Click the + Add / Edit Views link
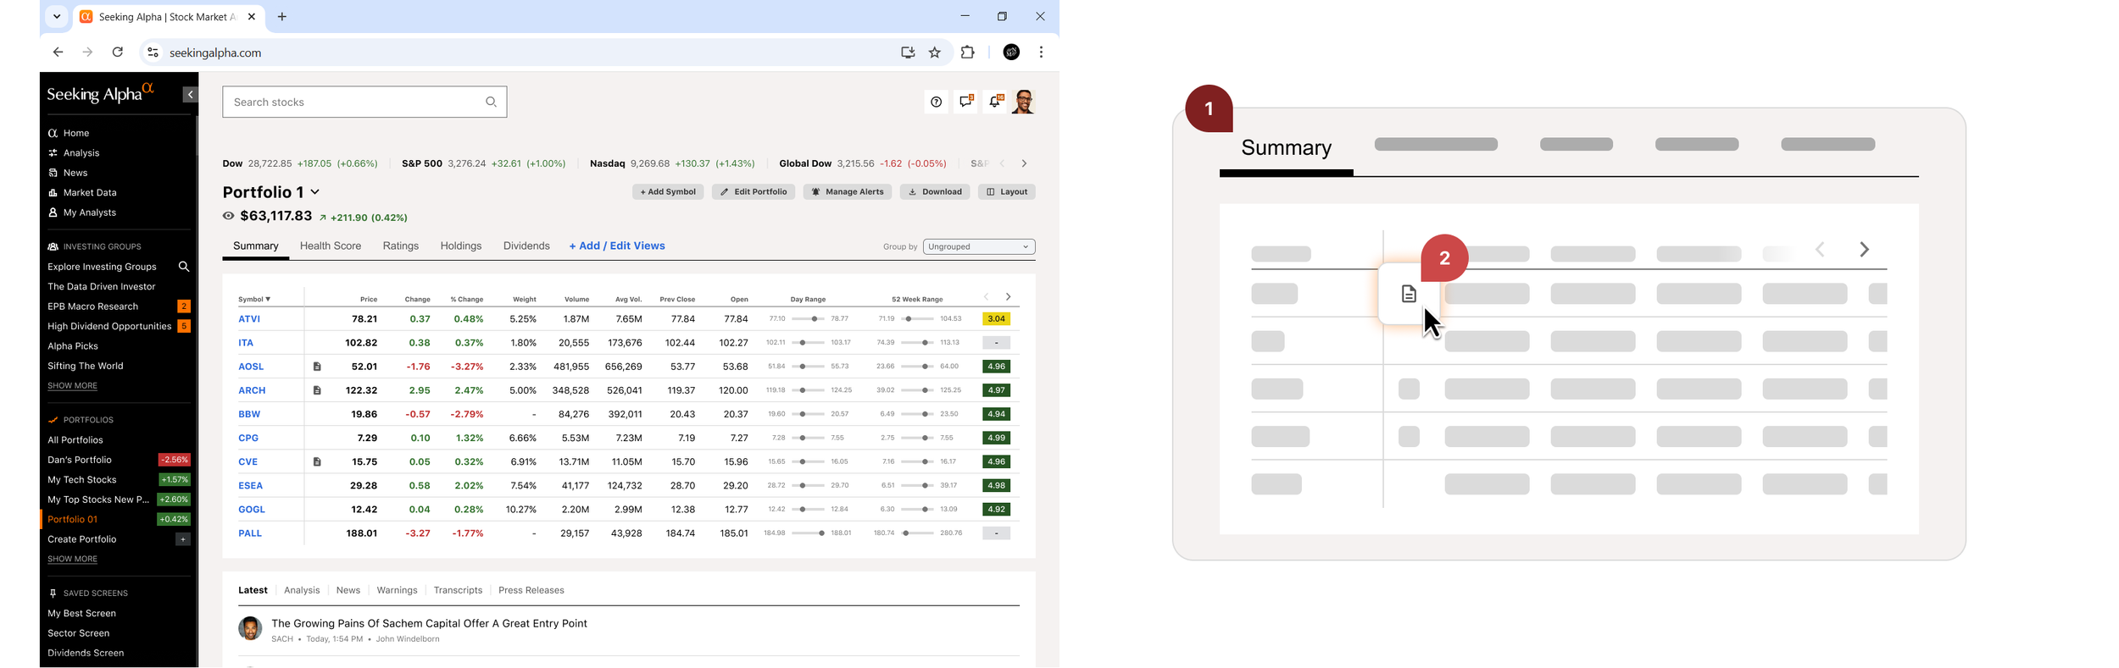Viewport: 2119px width, 668px height. click(x=617, y=246)
